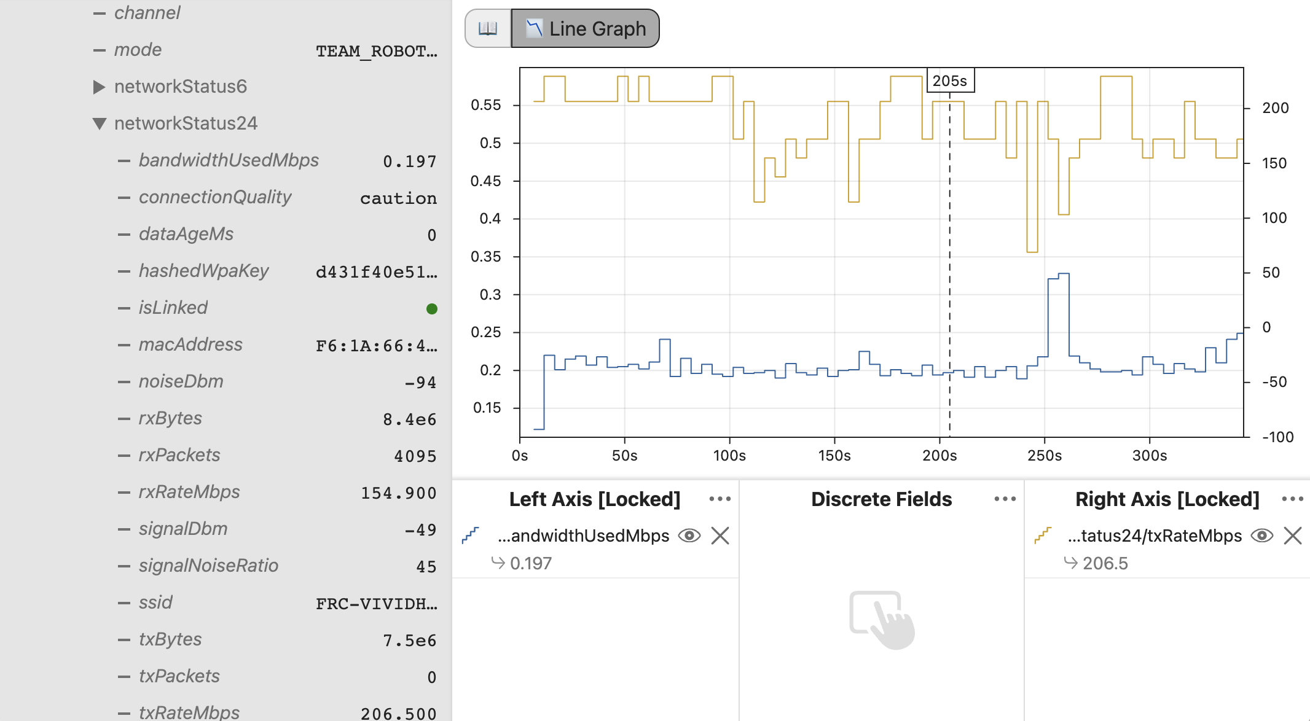1310x721 pixels.
Task: Remove txRateMbps from the right axis
Action: click(x=1293, y=536)
